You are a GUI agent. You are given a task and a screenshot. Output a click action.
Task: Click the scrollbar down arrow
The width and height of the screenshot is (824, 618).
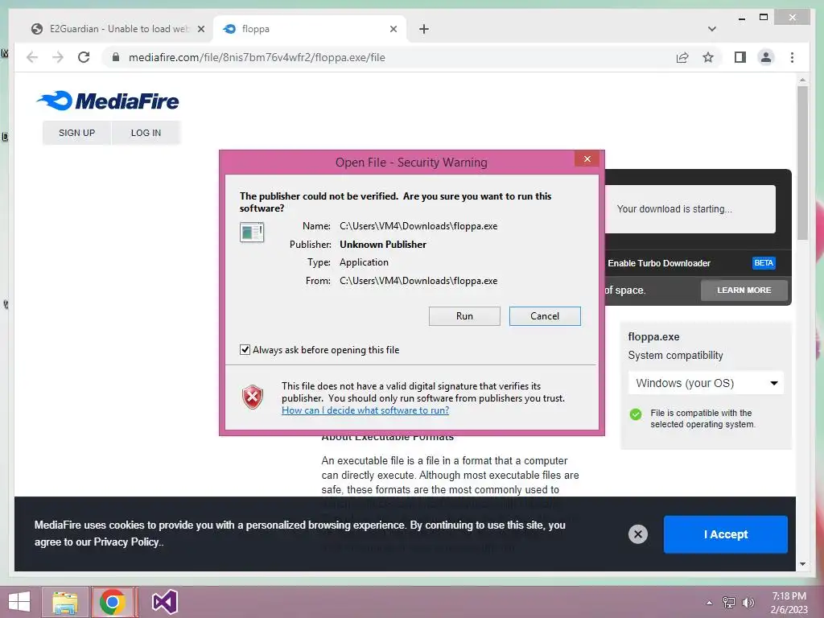tap(802, 564)
